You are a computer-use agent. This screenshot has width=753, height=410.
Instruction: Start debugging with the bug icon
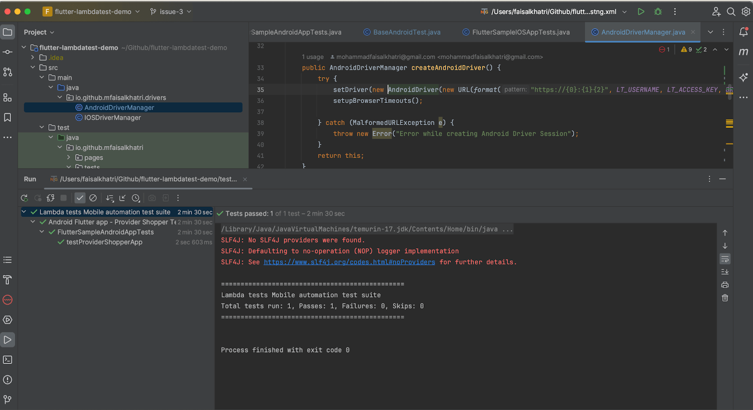click(658, 12)
